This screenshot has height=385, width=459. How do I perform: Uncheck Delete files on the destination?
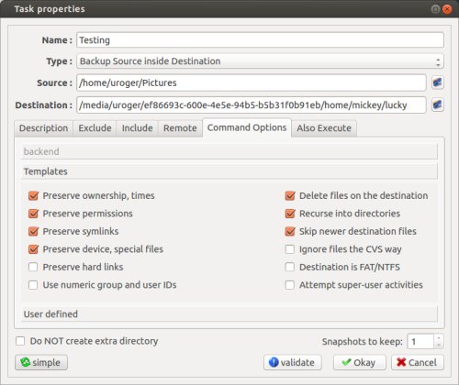290,195
